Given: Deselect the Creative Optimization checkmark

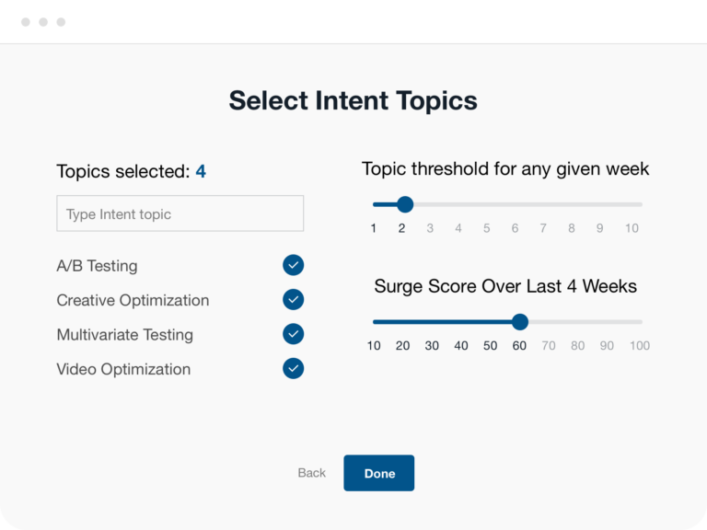Looking at the screenshot, I should coord(293,300).
